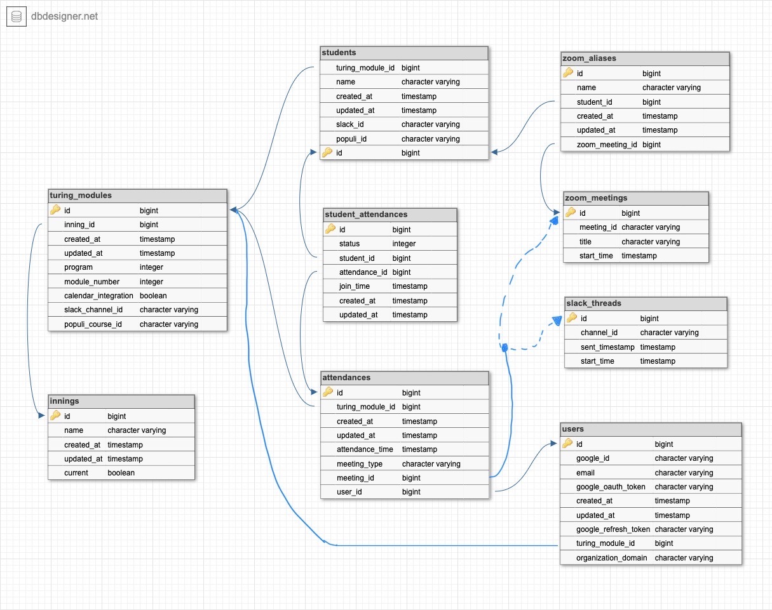Click the program field in turing_modules
This screenshot has width=772, height=610.
click(137, 267)
